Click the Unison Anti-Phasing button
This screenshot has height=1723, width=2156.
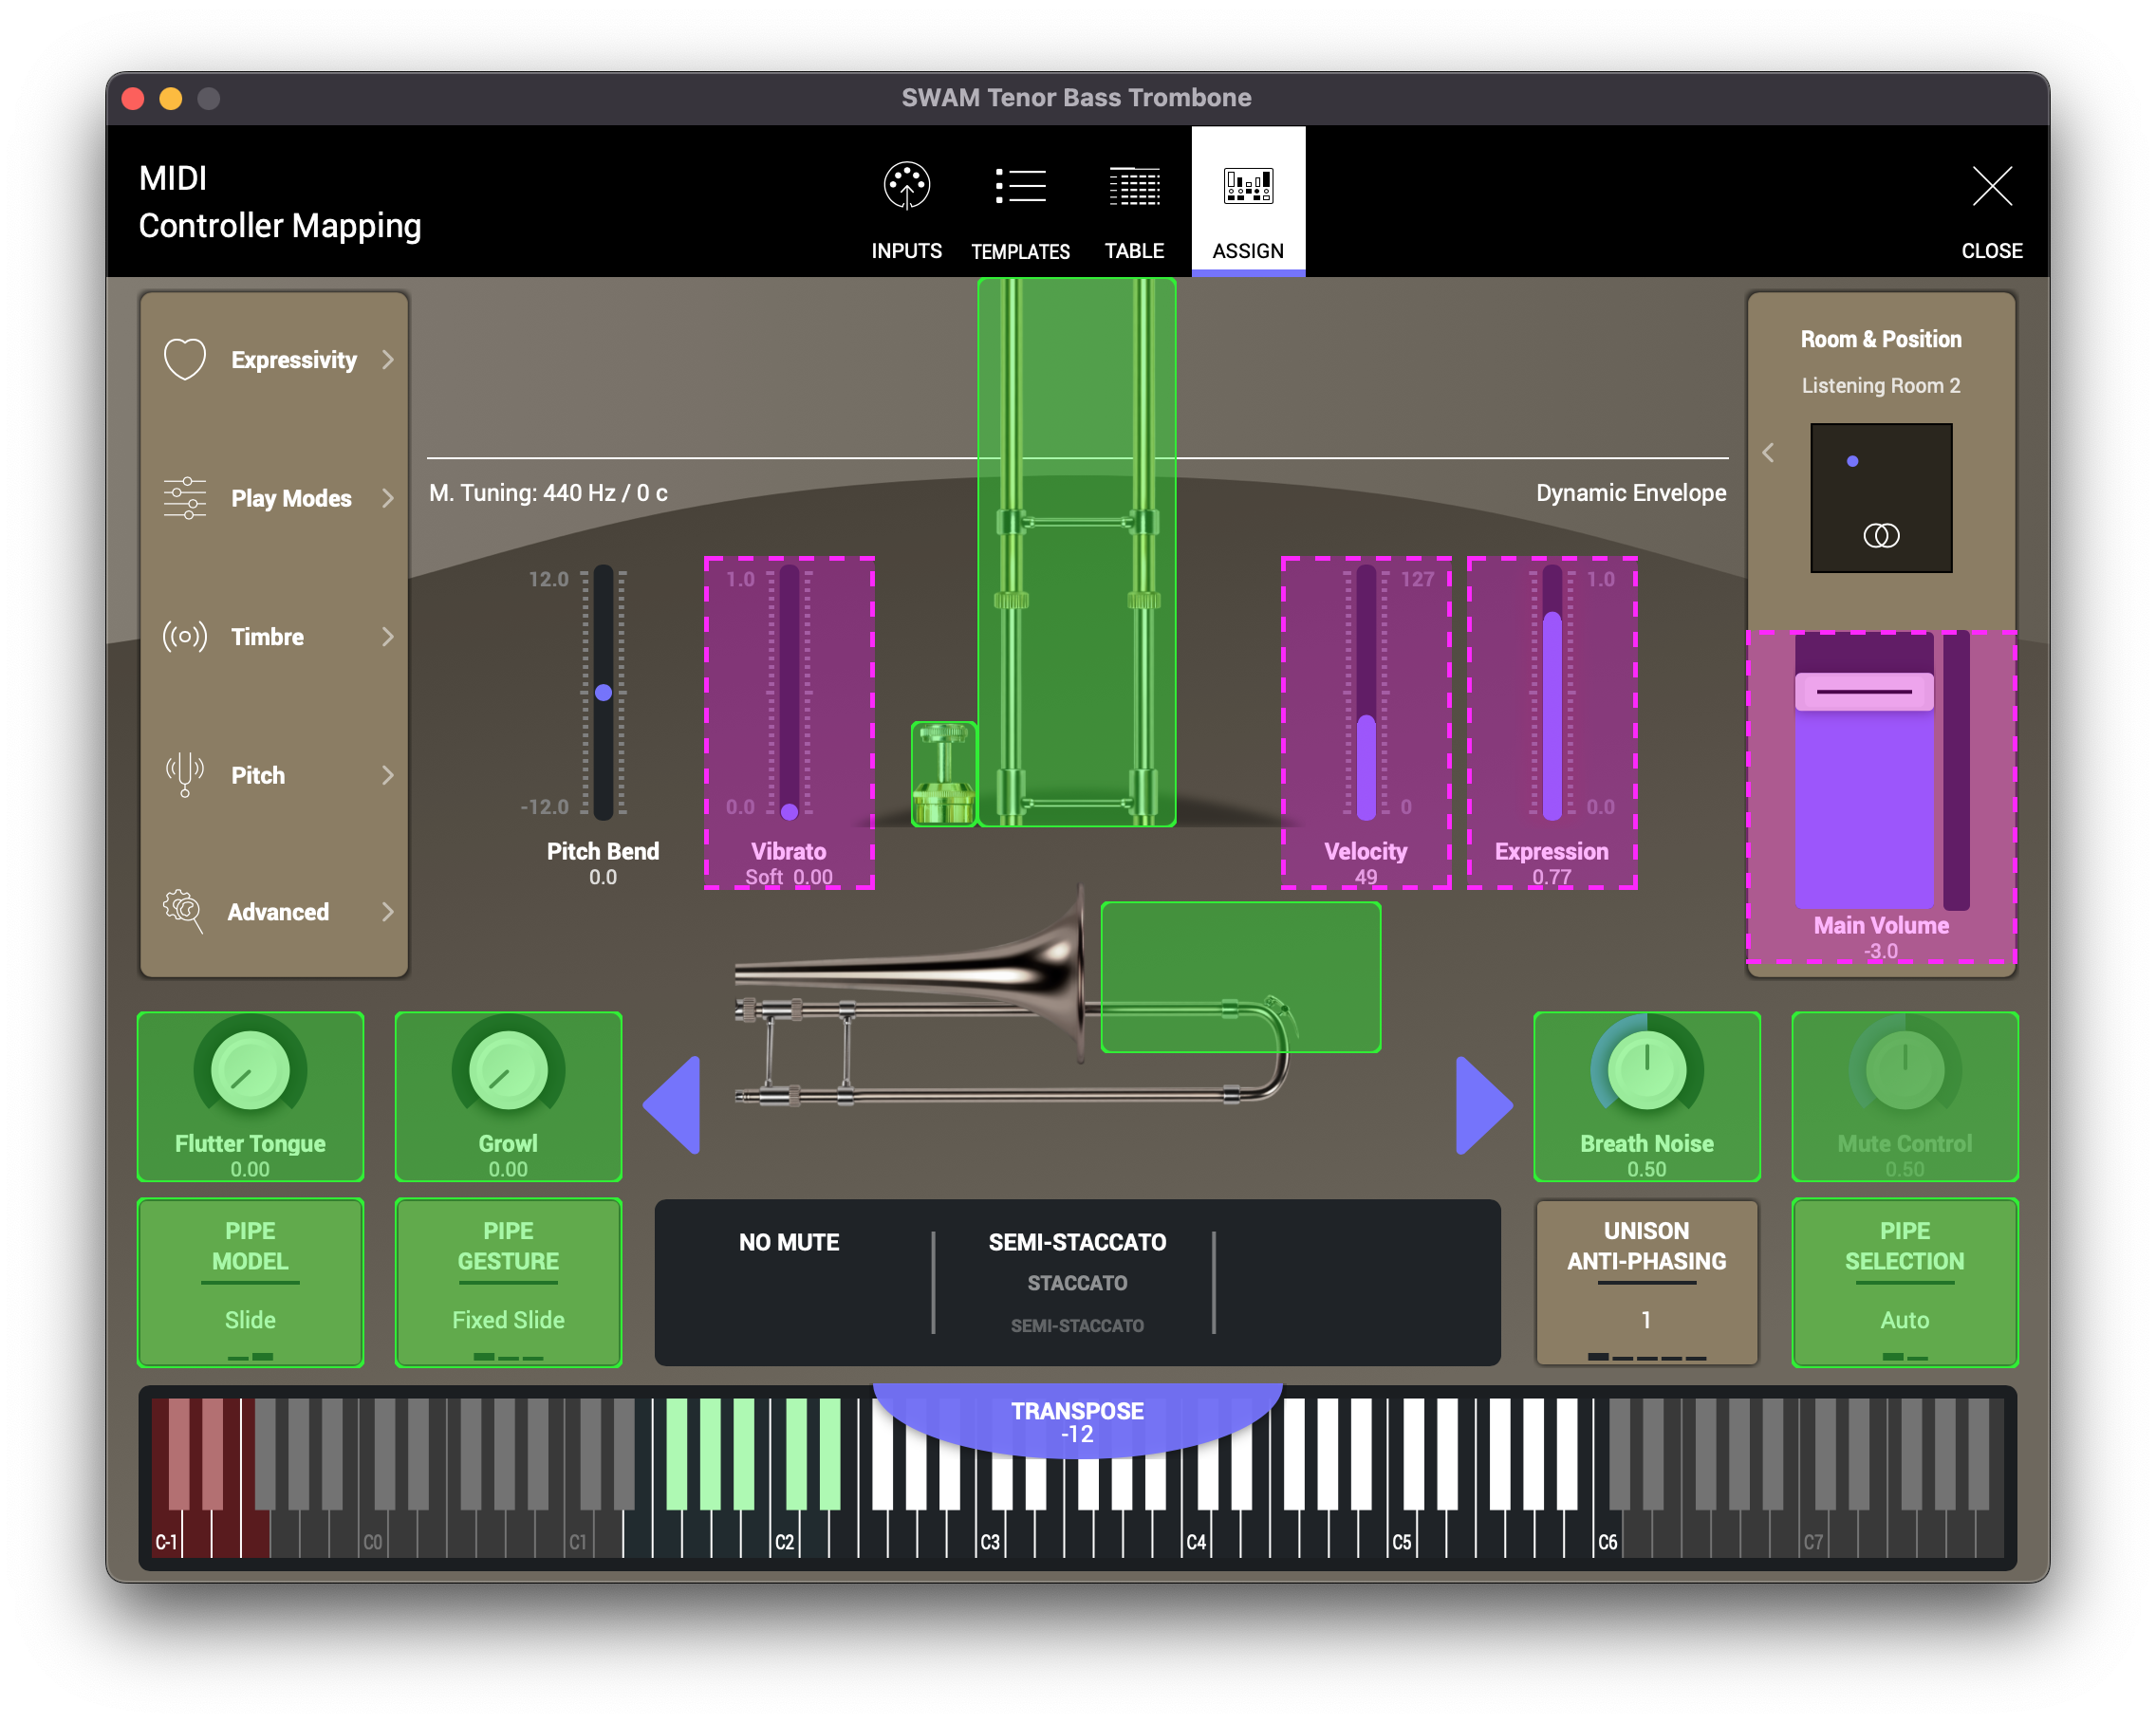pyautogui.click(x=1646, y=1282)
